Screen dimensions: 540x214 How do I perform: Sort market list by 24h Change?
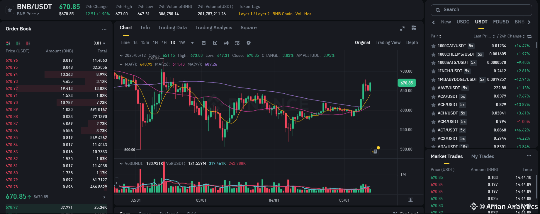click(x=512, y=36)
